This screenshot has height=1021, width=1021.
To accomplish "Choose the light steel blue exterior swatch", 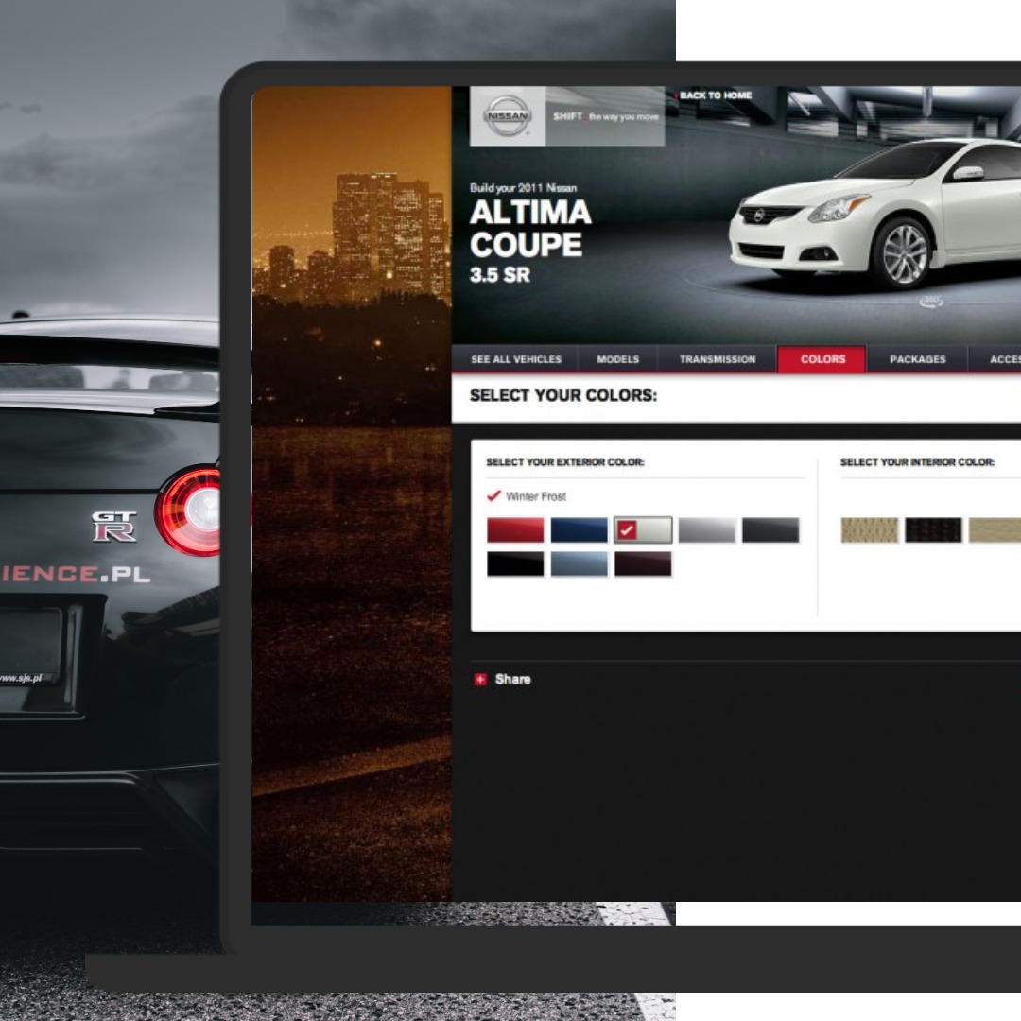I will click(x=579, y=563).
